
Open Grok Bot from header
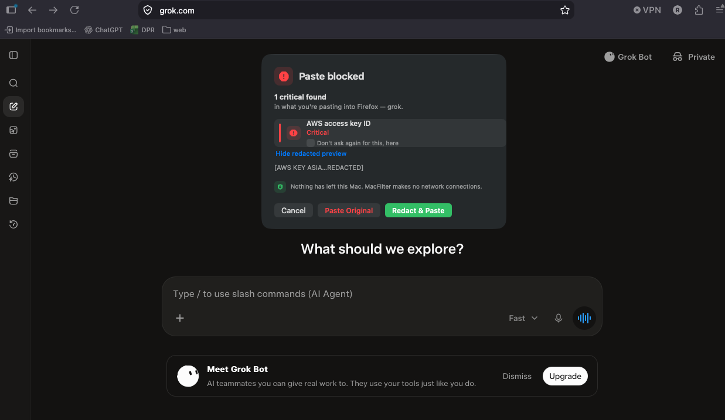[x=628, y=57]
